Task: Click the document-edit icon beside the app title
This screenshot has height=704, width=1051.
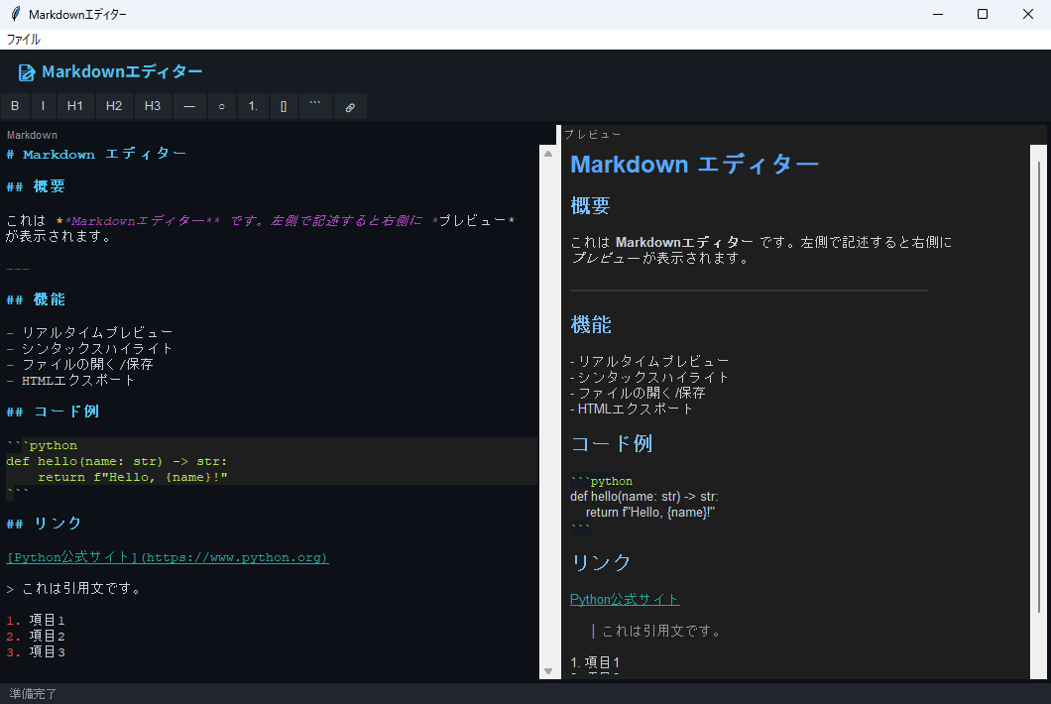Action: tap(27, 72)
